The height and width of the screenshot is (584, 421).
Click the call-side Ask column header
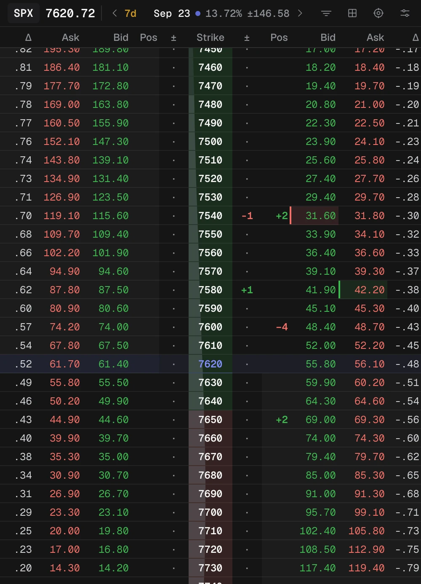click(x=70, y=38)
